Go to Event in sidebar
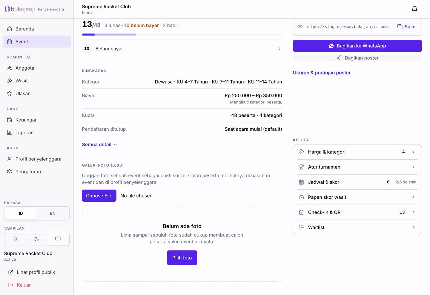 tap(37, 42)
